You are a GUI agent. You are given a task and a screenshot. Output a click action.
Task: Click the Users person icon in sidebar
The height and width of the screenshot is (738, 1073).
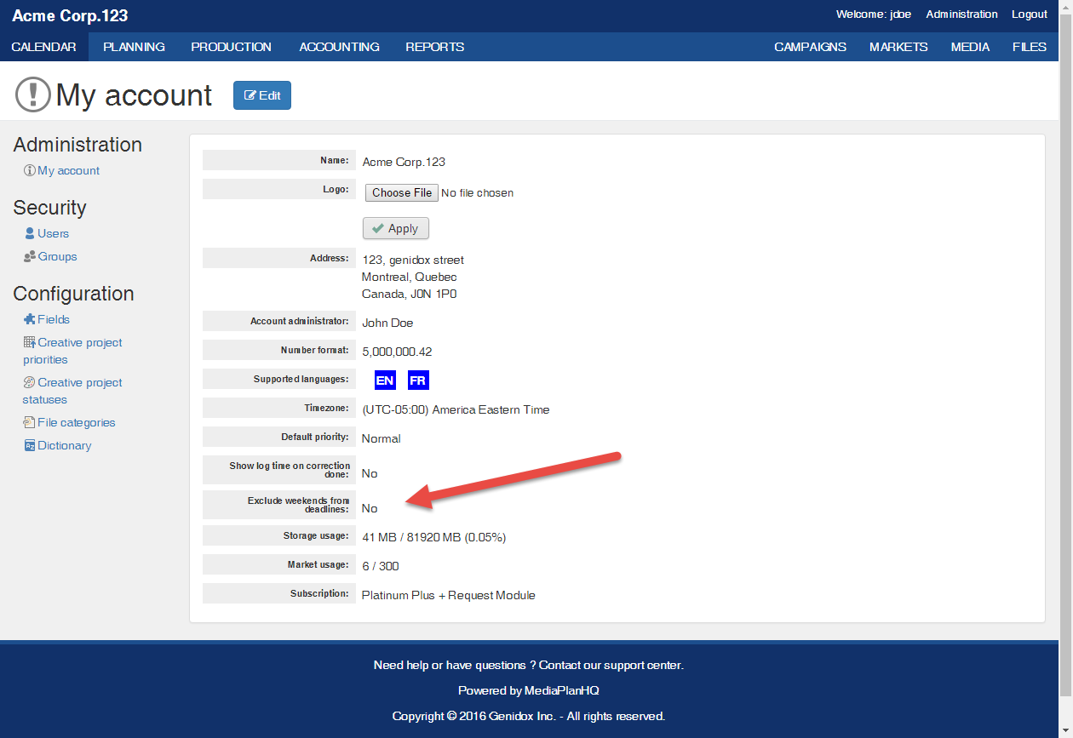click(30, 233)
